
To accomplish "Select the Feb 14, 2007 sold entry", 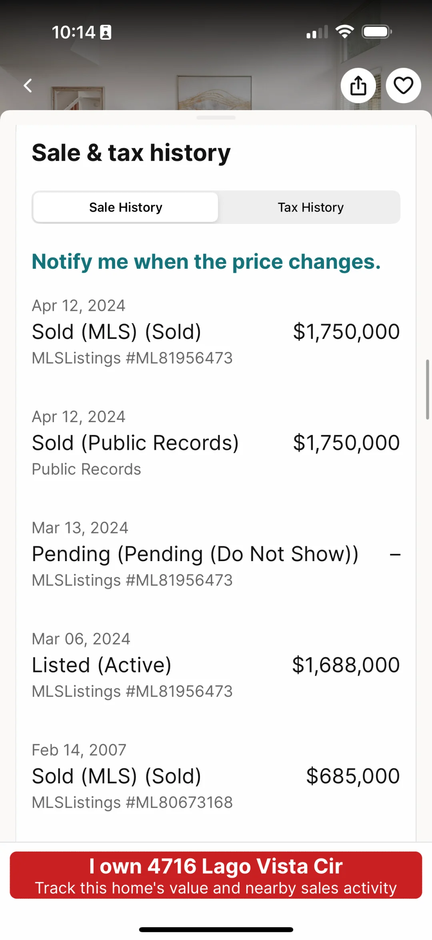I will [x=216, y=776].
